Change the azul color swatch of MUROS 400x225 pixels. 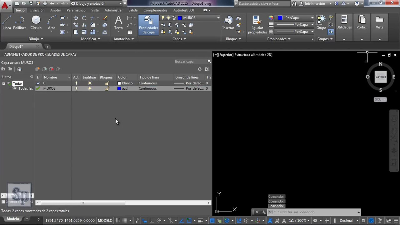(x=119, y=89)
